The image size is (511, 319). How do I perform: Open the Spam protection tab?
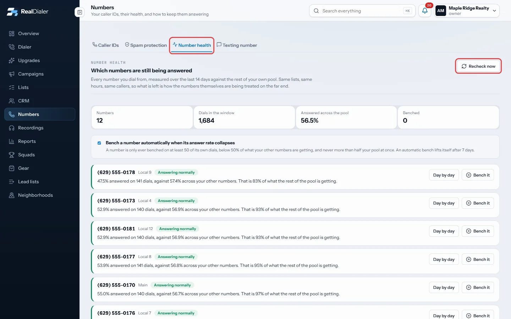pos(146,45)
